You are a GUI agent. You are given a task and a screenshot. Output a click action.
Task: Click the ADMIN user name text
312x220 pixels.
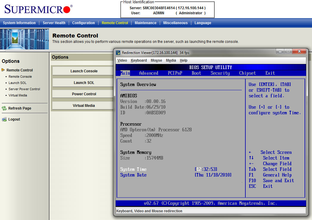pyautogui.click(x=159, y=13)
